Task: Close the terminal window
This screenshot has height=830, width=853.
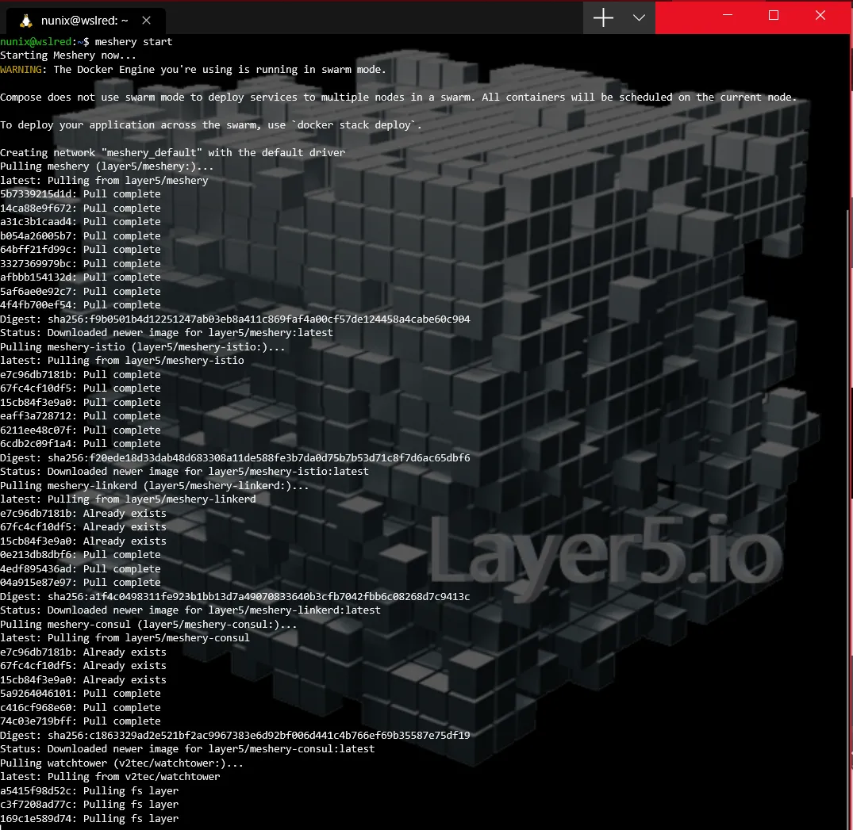Action: click(x=820, y=16)
